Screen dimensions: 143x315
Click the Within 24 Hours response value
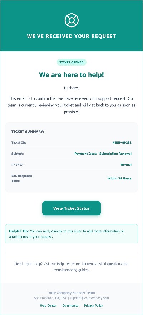tap(119, 178)
